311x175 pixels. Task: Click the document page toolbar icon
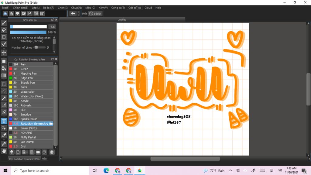point(30,13)
